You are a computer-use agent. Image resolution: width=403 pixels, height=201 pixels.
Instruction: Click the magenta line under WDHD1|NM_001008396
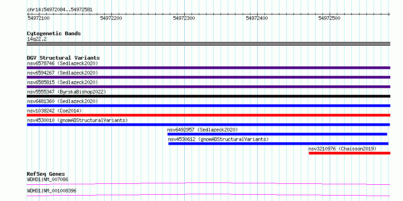click(208, 195)
